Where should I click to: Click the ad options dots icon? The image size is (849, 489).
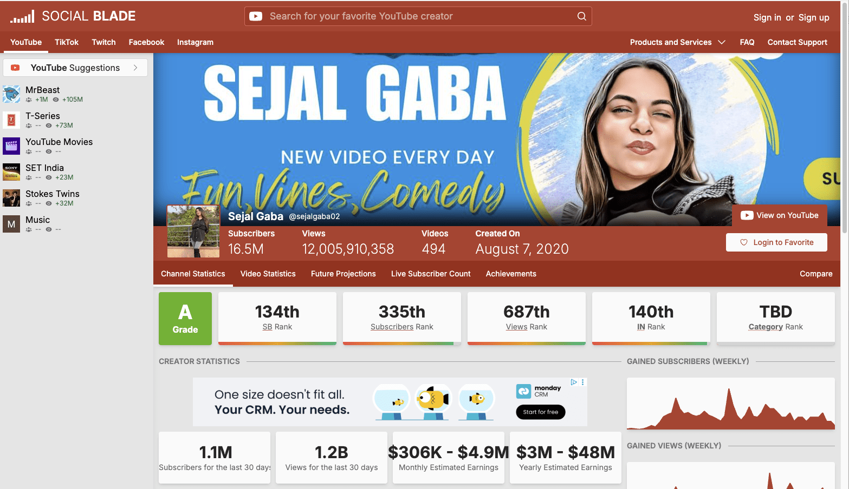(583, 382)
